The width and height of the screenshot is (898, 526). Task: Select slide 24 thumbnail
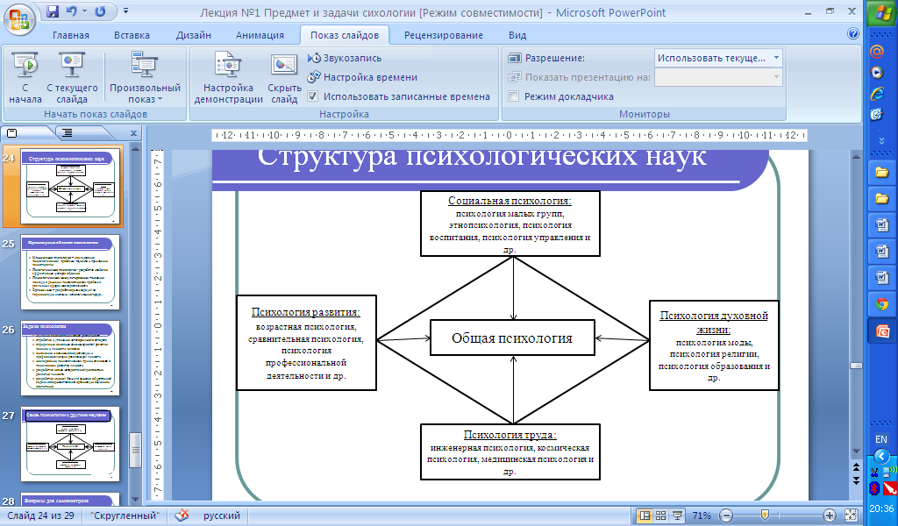[x=71, y=186]
